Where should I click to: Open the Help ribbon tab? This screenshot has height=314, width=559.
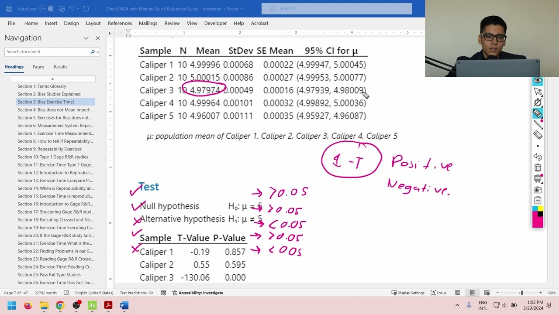click(238, 23)
